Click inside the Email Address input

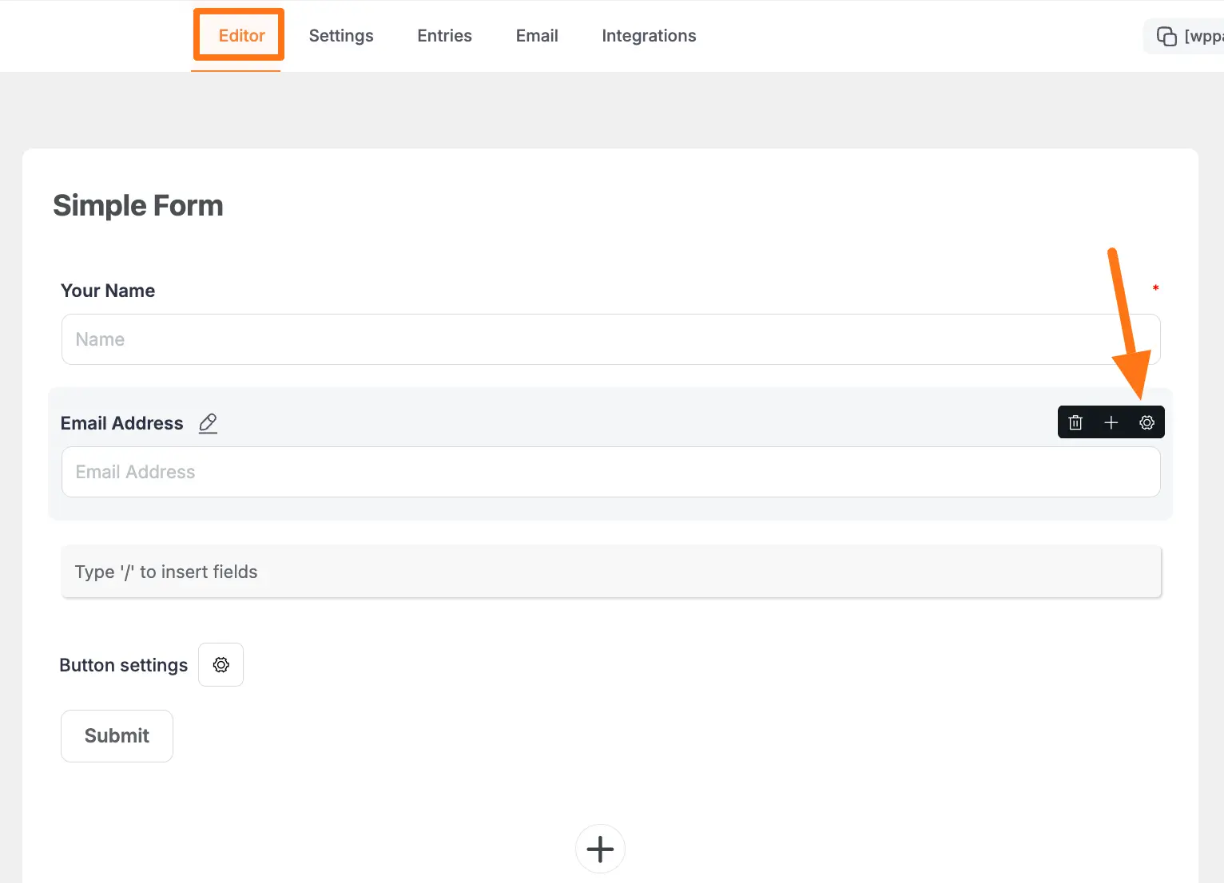(x=610, y=472)
